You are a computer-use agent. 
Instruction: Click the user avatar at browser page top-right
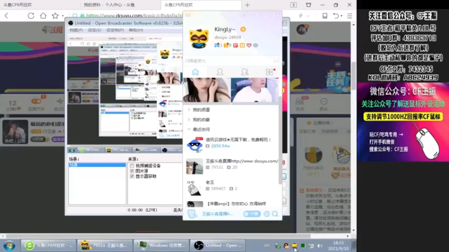[x=302, y=30]
